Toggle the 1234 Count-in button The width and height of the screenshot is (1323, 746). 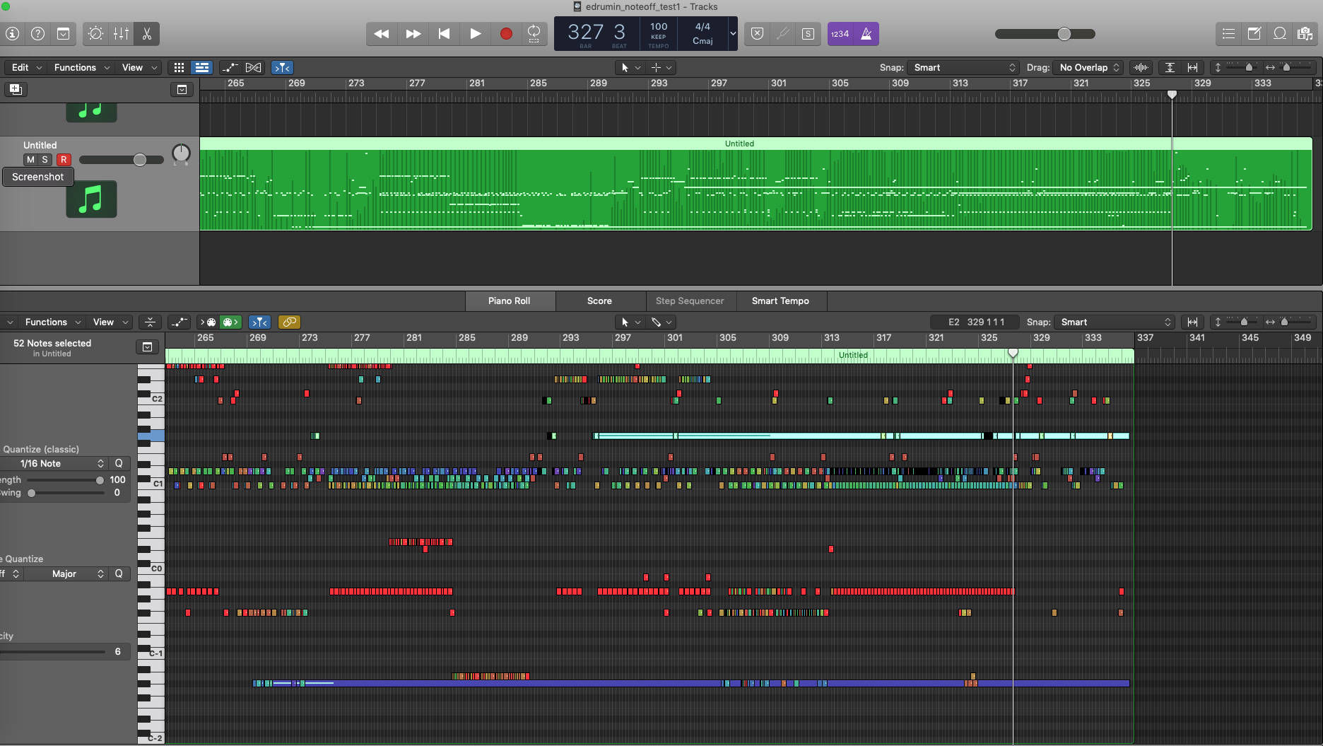click(x=840, y=33)
